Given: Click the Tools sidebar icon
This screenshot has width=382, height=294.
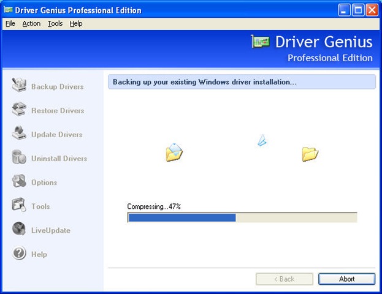Looking at the screenshot, I should [x=19, y=205].
